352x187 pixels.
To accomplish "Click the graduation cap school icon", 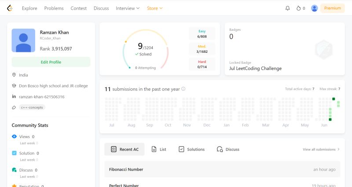I will [x=14, y=86].
